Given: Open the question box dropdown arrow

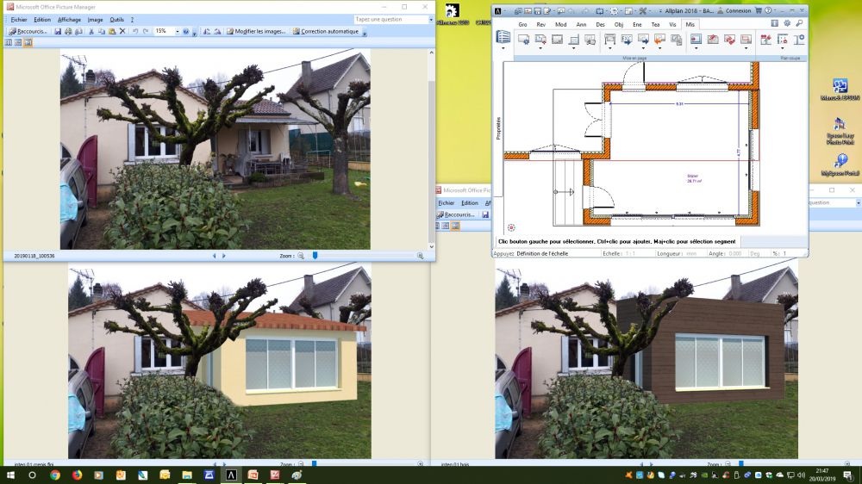Looking at the screenshot, I should 430,19.
